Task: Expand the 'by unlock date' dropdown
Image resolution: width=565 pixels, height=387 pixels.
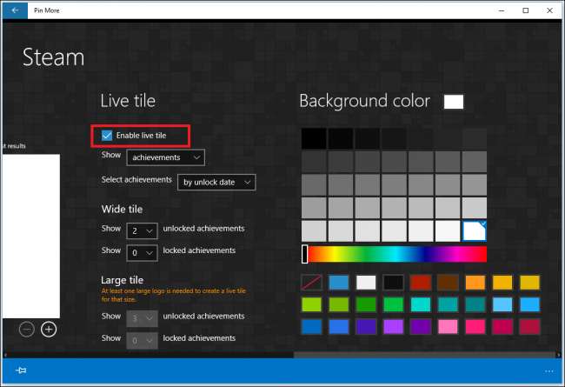Action: click(216, 182)
